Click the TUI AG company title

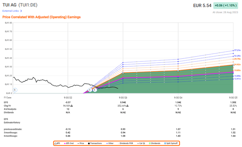click(9, 5)
